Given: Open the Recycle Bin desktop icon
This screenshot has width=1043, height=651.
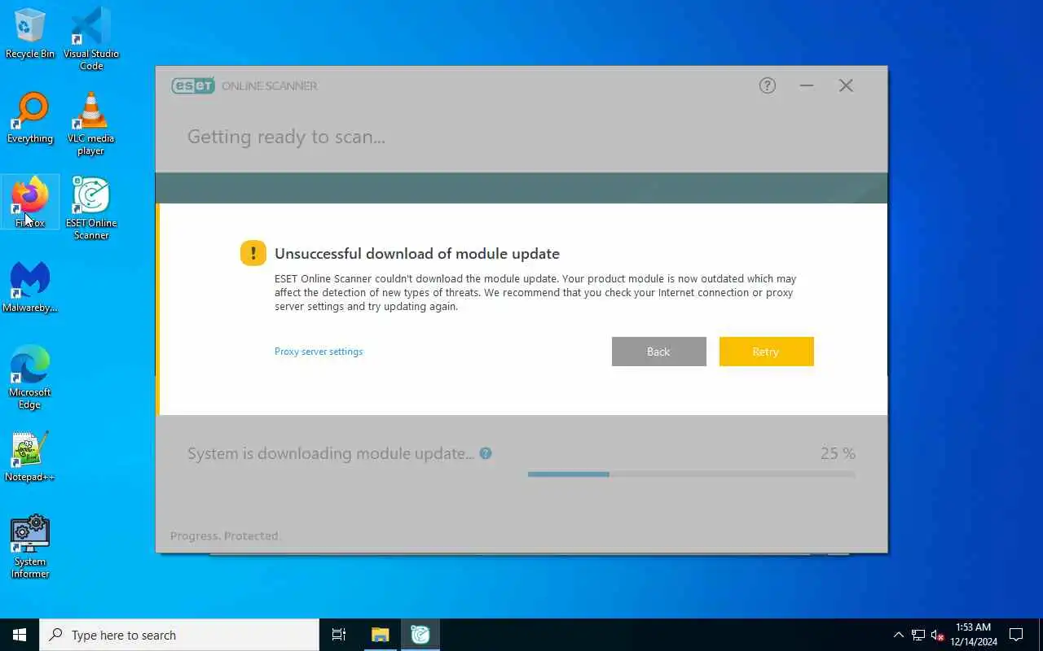Looking at the screenshot, I should pyautogui.click(x=30, y=33).
